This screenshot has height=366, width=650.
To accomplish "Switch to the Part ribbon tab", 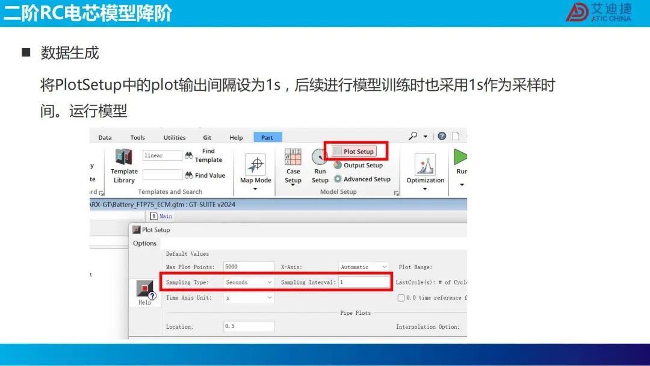I will (267, 137).
